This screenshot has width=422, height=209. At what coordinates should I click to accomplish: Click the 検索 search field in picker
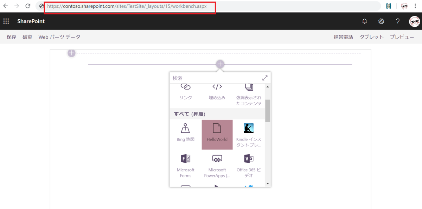click(215, 78)
